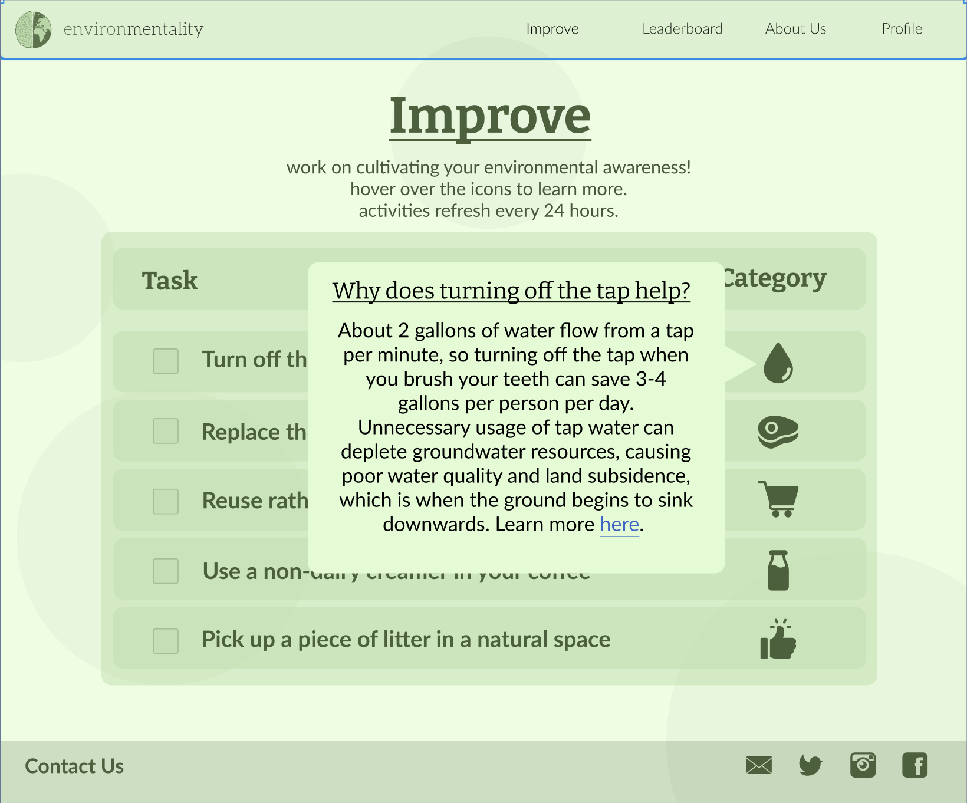Click the milk bottle category icon
Viewport: 967px width, 803px height.
coord(778,570)
